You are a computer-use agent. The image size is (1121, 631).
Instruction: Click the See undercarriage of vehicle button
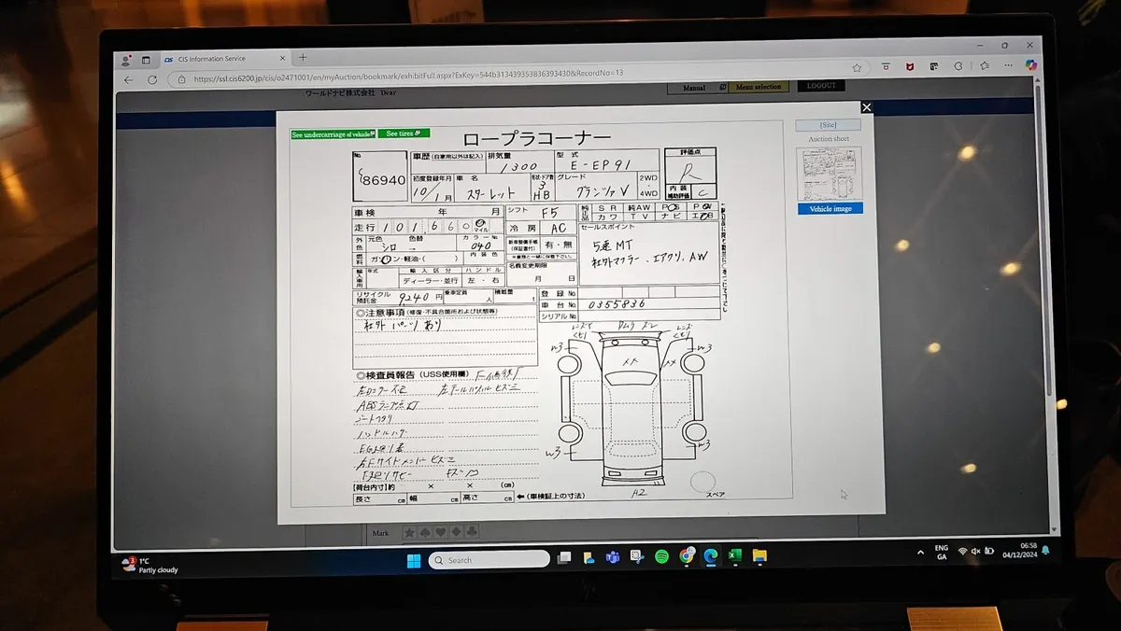coord(333,134)
